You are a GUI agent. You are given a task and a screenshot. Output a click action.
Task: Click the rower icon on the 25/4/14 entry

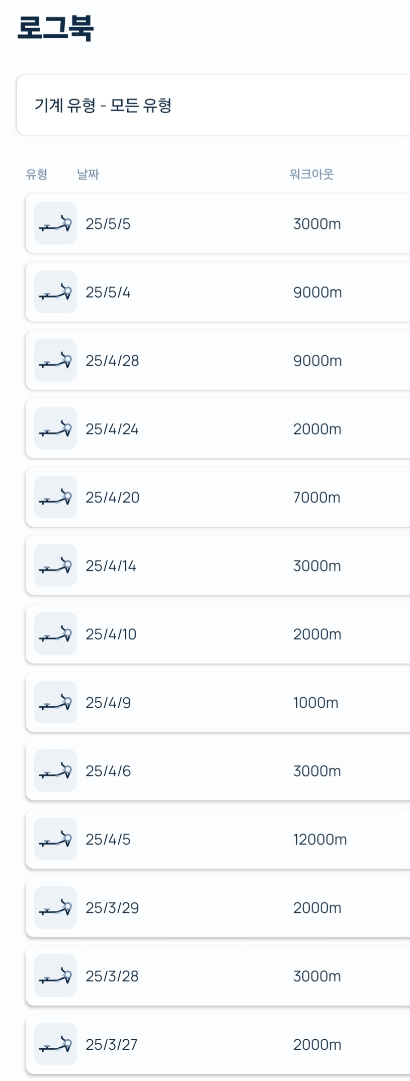[x=55, y=565]
